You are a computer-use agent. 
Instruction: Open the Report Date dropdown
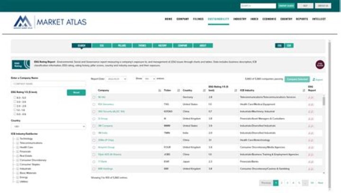[117, 79]
